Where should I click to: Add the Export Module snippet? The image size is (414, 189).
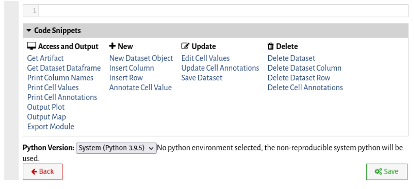[x=51, y=126]
